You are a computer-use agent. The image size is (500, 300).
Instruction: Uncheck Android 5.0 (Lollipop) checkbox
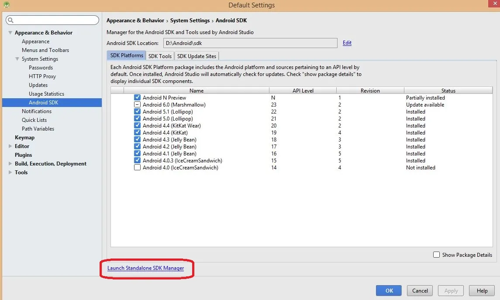pyautogui.click(x=138, y=119)
